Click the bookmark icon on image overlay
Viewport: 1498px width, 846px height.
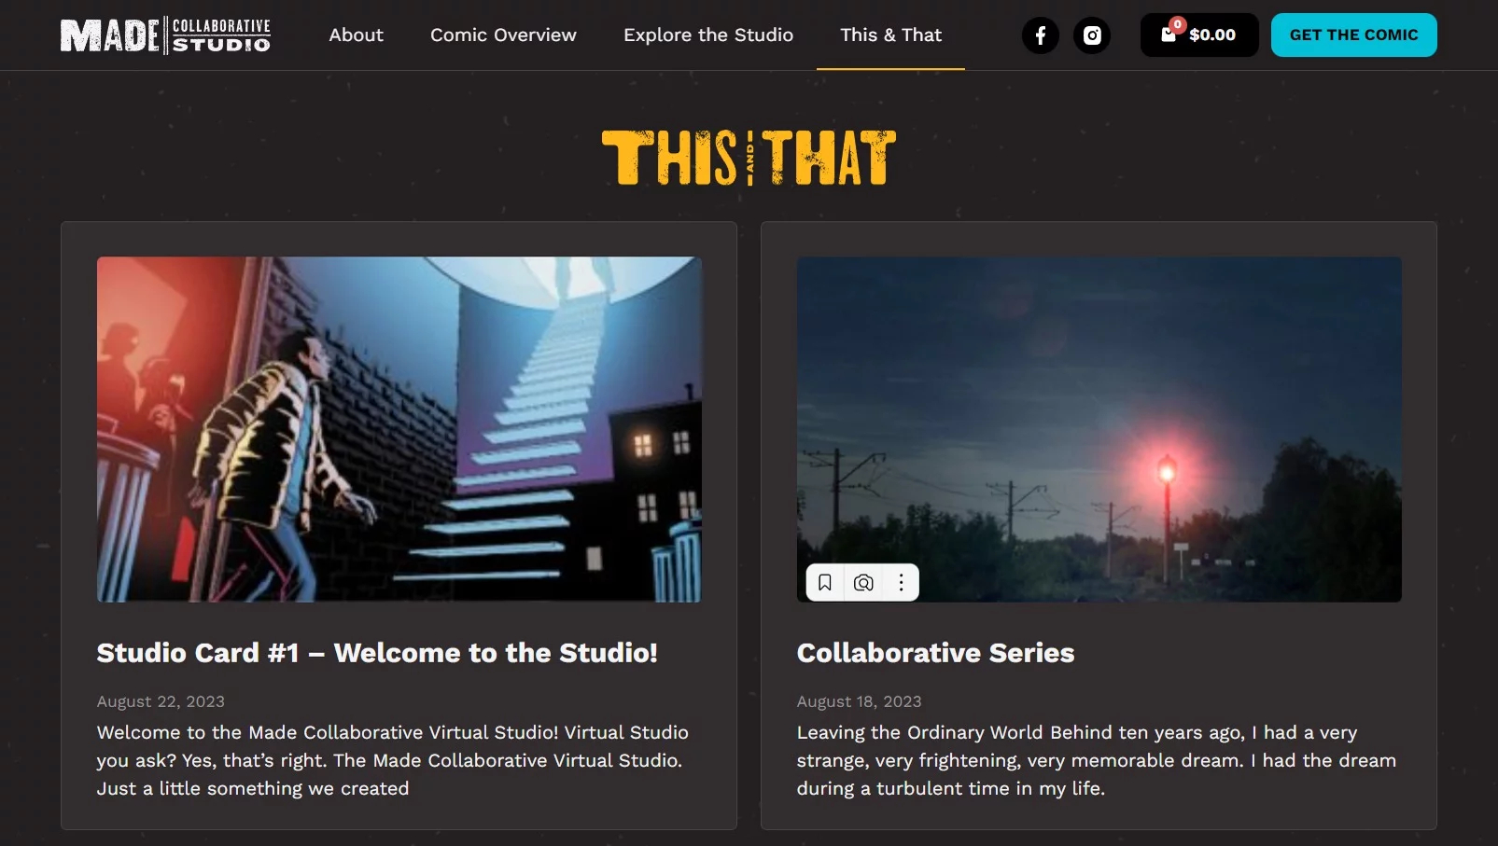pos(825,583)
